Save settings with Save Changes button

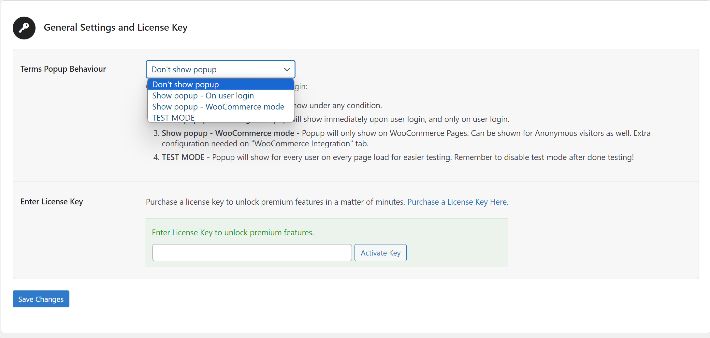click(x=41, y=299)
